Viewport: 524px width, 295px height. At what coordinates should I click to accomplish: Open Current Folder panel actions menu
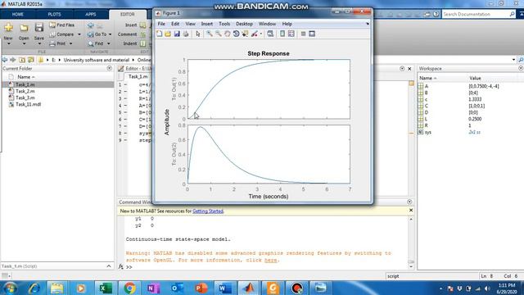pyautogui.click(x=109, y=68)
